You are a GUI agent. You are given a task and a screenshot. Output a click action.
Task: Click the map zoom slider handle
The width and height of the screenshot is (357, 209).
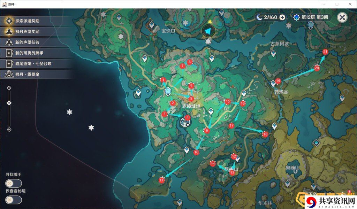[x=9, y=103]
